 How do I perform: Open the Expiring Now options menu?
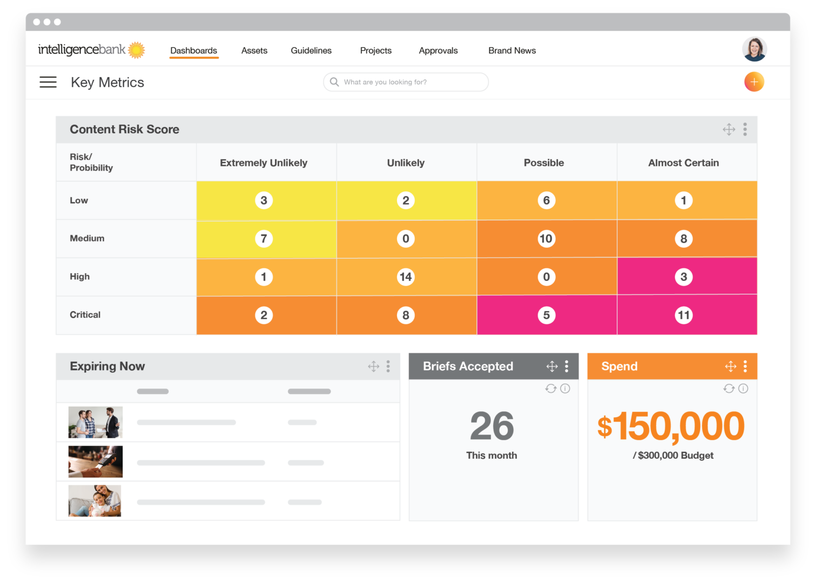[388, 367]
